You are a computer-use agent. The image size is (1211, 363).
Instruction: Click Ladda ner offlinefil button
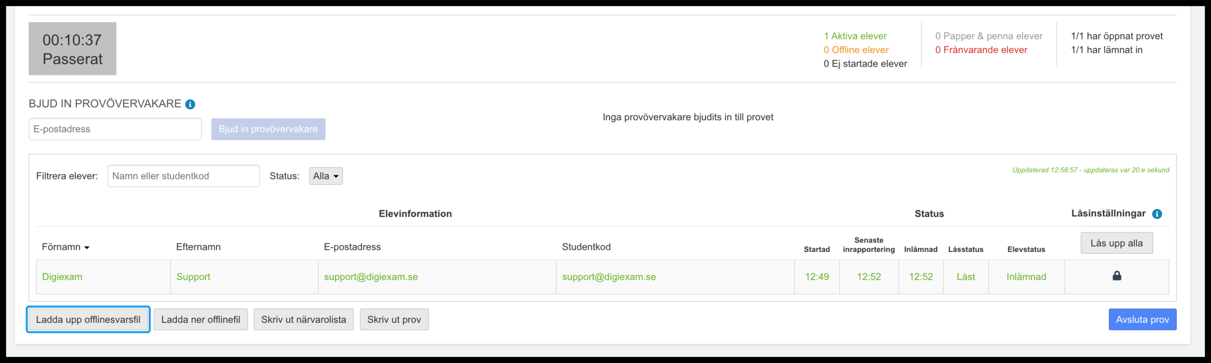click(x=201, y=319)
